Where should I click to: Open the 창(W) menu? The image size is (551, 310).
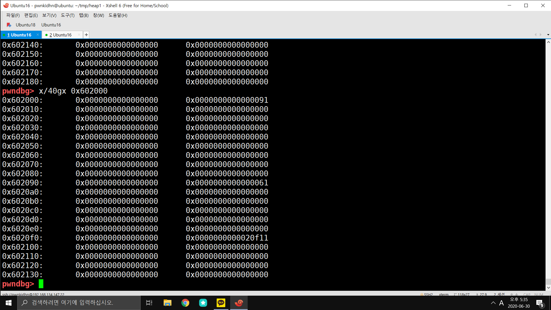pyautogui.click(x=98, y=15)
